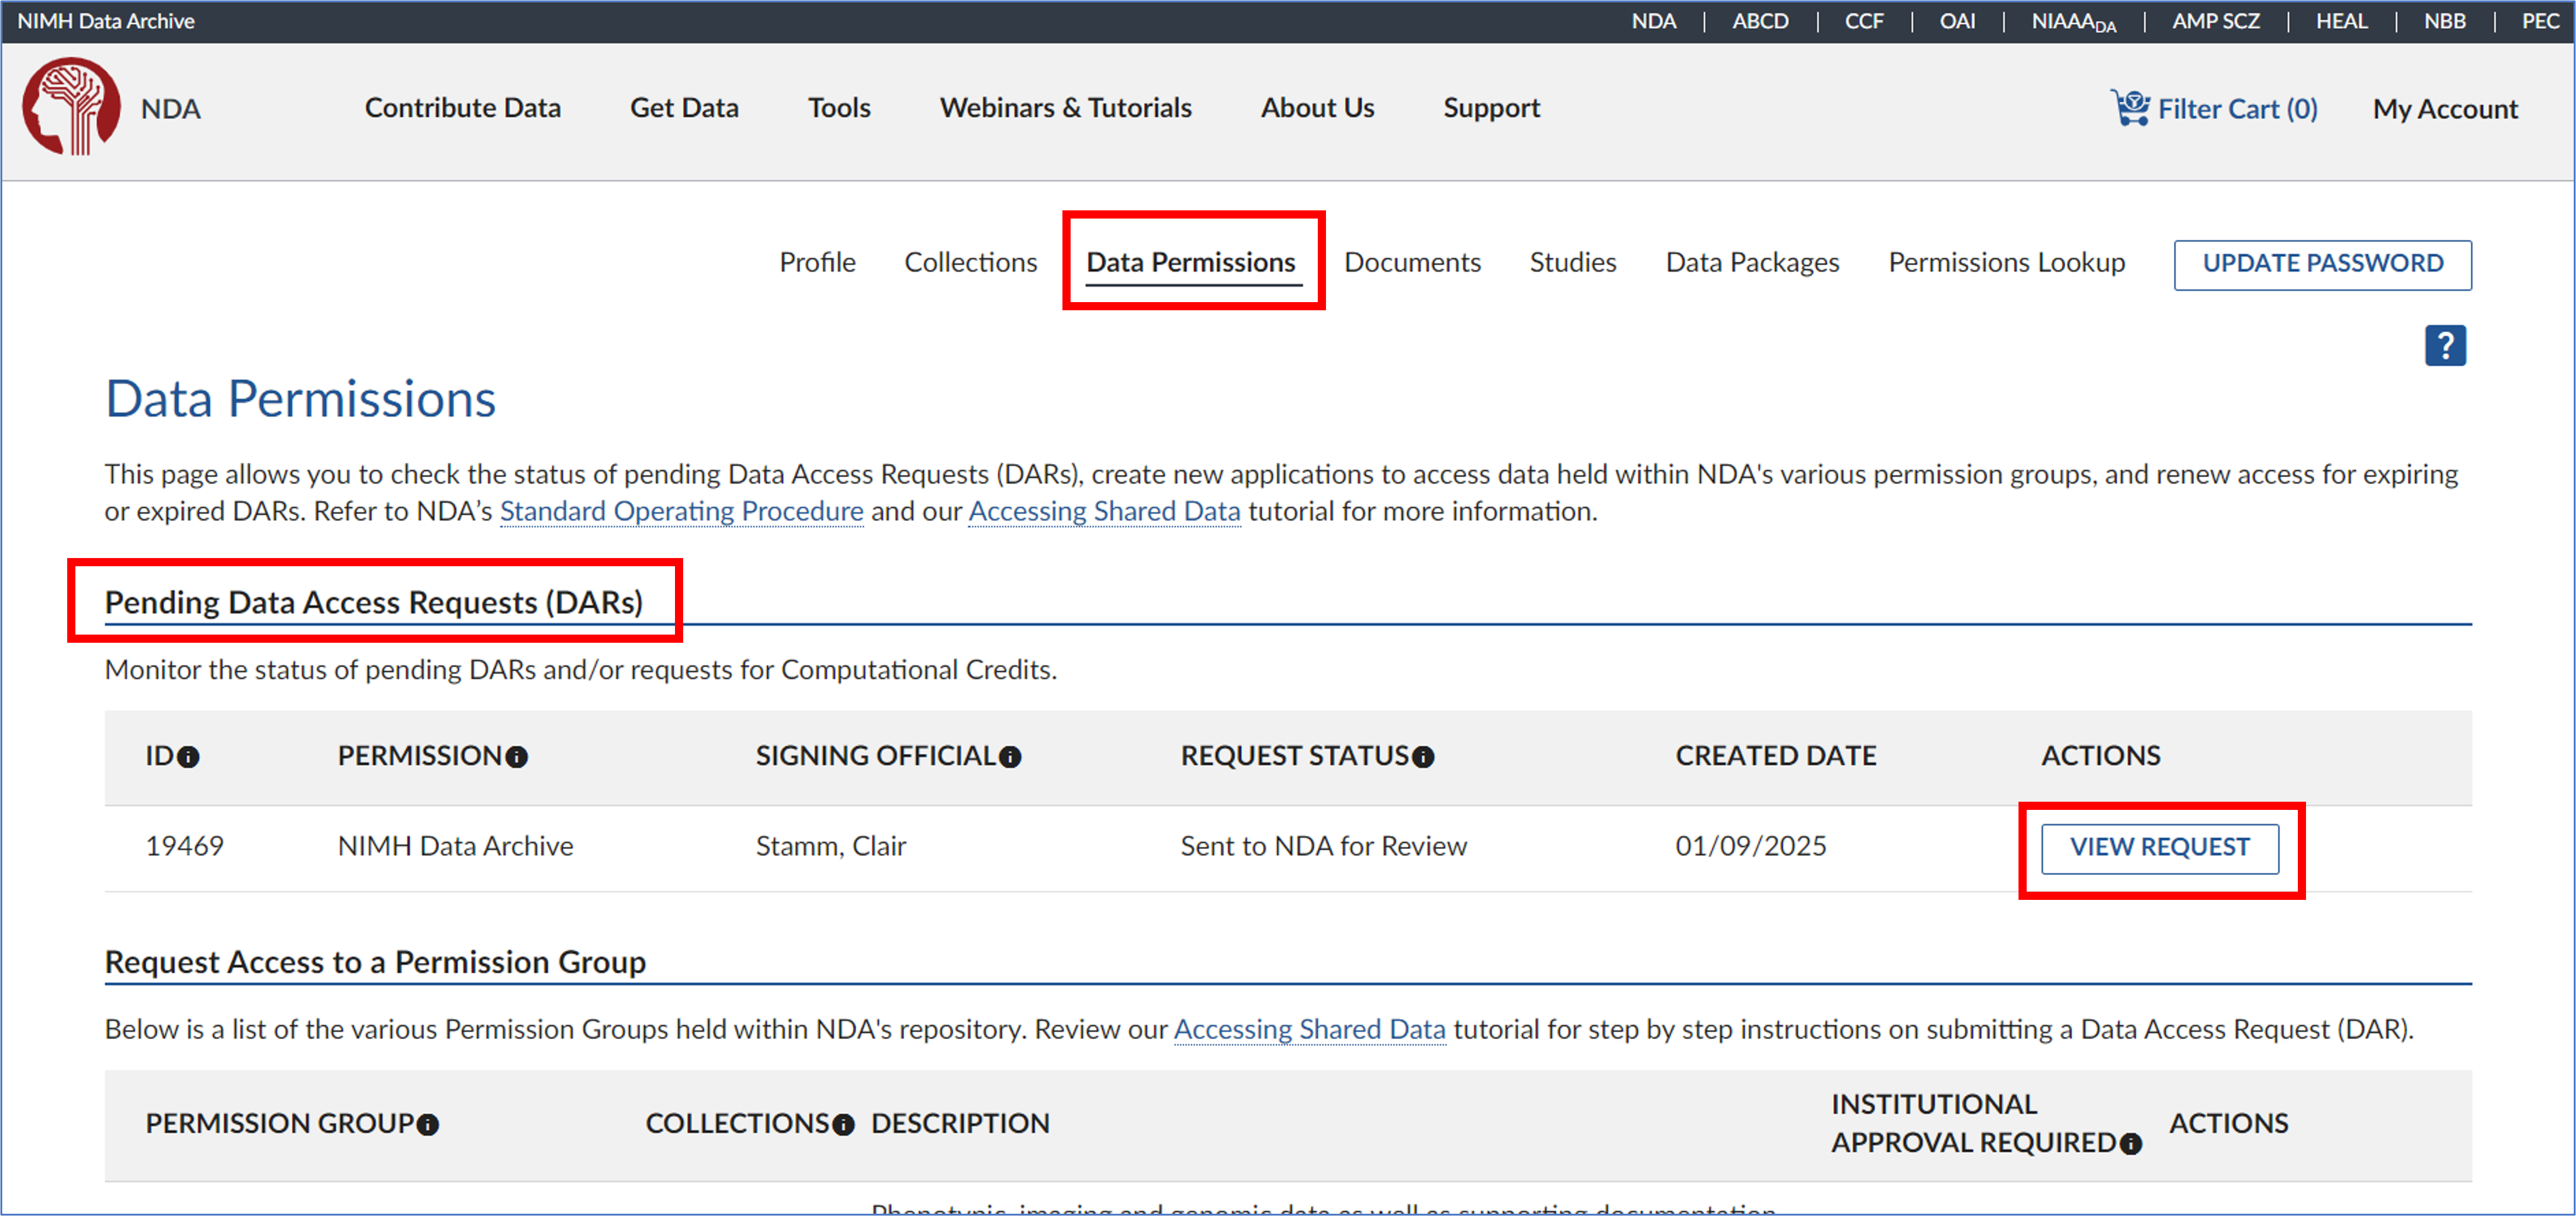The height and width of the screenshot is (1216, 2576).
Task: Click created date 01/09/2025 cell
Action: [1750, 846]
